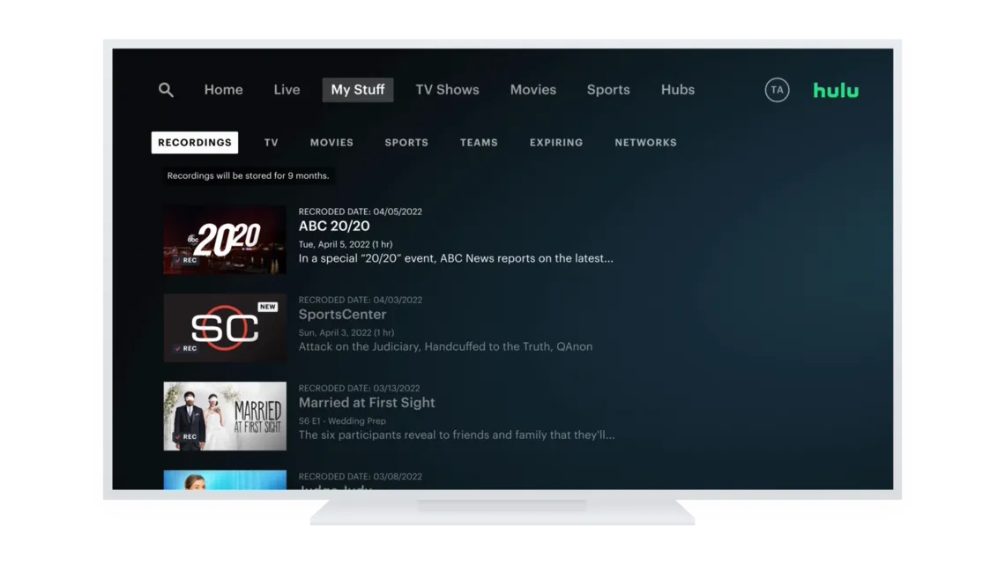
Task: Open the My Stuff menu item
Action: click(x=357, y=89)
